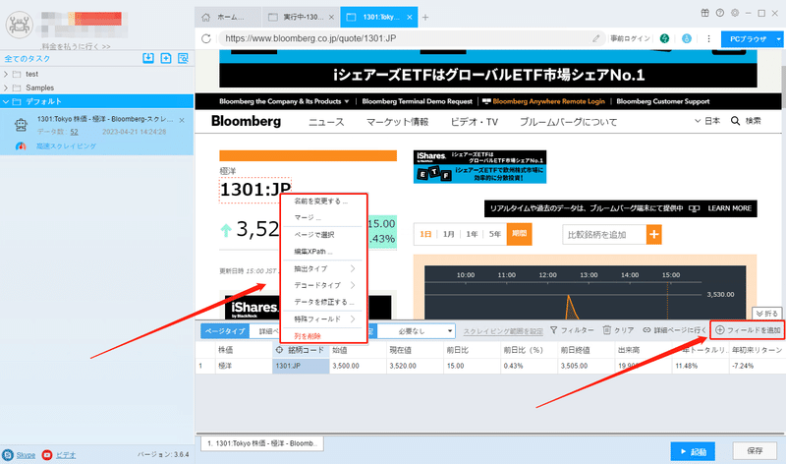Click フィールドを追加 add field button
The height and width of the screenshot is (464, 786).
(x=748, y=330)
